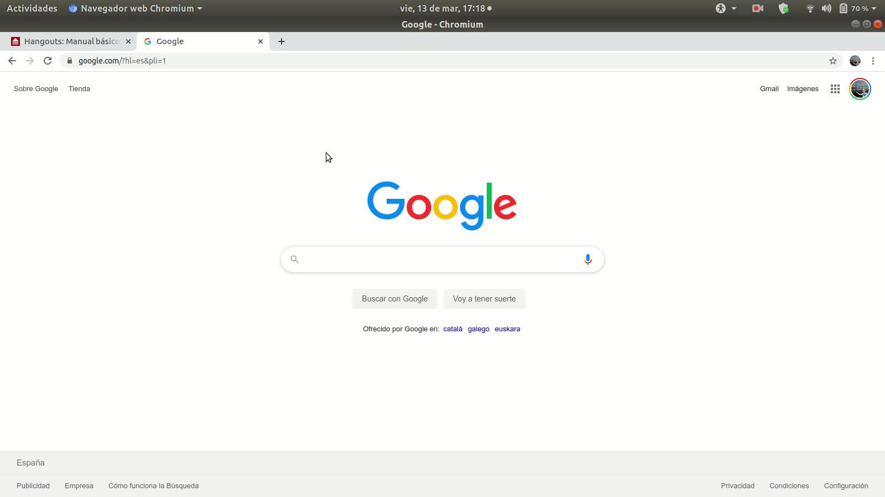Switch to the Hangouts: Manual básico tab
The width and height of the screenshot is (885, 497).
coord(71,41)
